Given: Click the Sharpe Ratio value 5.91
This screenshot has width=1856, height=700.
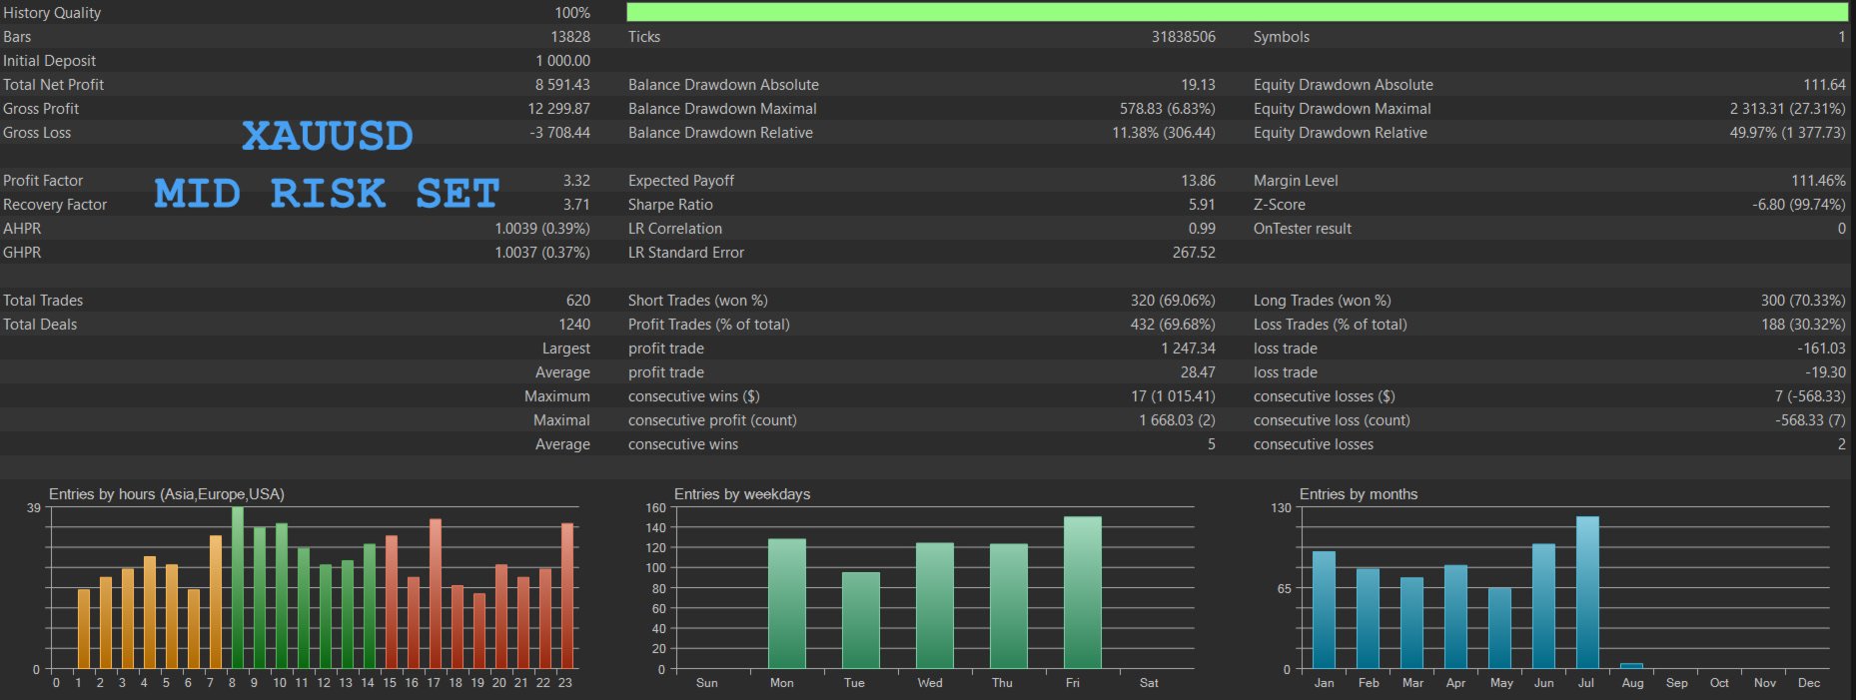Looking at the screenshot, I should pos(1203,205).
